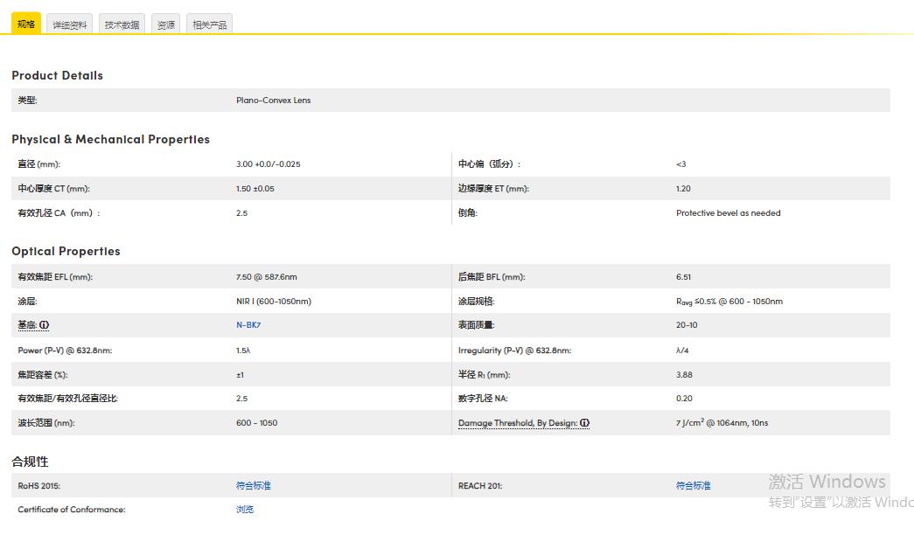914x535 pixels.
Task: Click the RoHS 2015 符合标准 link
Action: 254,485
